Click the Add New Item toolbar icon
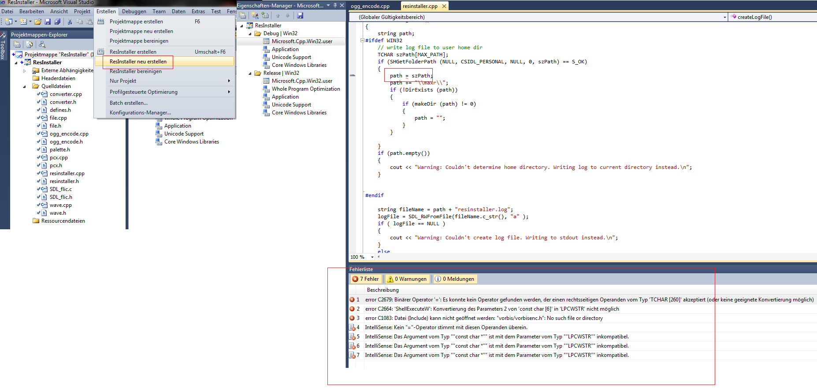Image resolution: width=817 pixels, height=389 pixels. pyautogui.click(x=23, y=22)
